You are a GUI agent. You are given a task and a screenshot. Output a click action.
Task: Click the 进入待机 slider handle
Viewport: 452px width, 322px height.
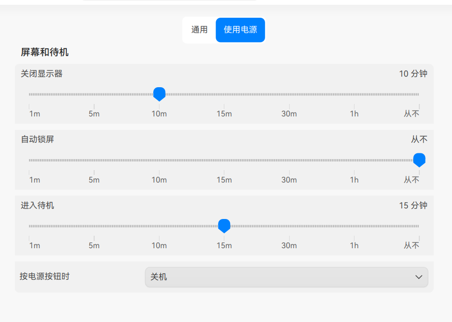224,226
